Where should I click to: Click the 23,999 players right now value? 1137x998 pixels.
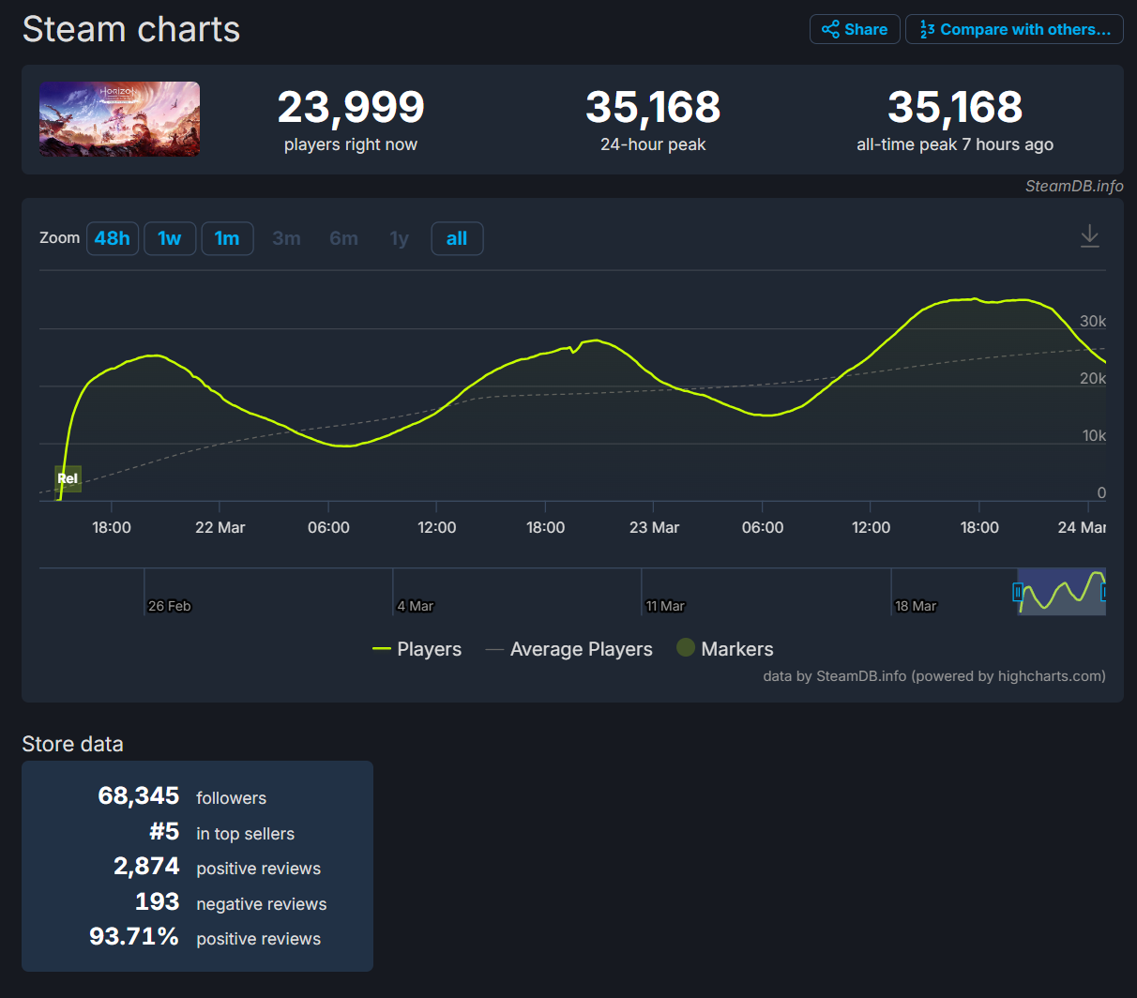click(x=351, y=107)
